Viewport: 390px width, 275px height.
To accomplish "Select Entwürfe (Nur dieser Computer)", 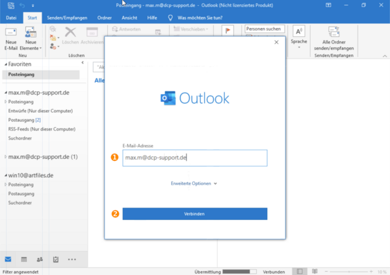I will (40, 111).
